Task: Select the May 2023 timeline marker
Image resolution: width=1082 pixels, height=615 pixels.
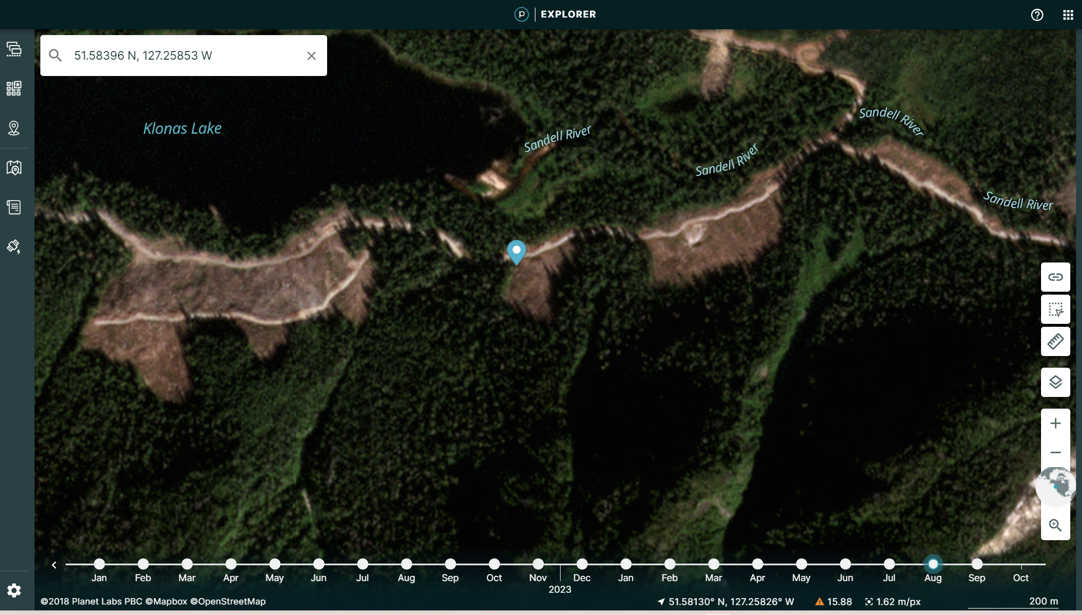Action: click(802, 564)
